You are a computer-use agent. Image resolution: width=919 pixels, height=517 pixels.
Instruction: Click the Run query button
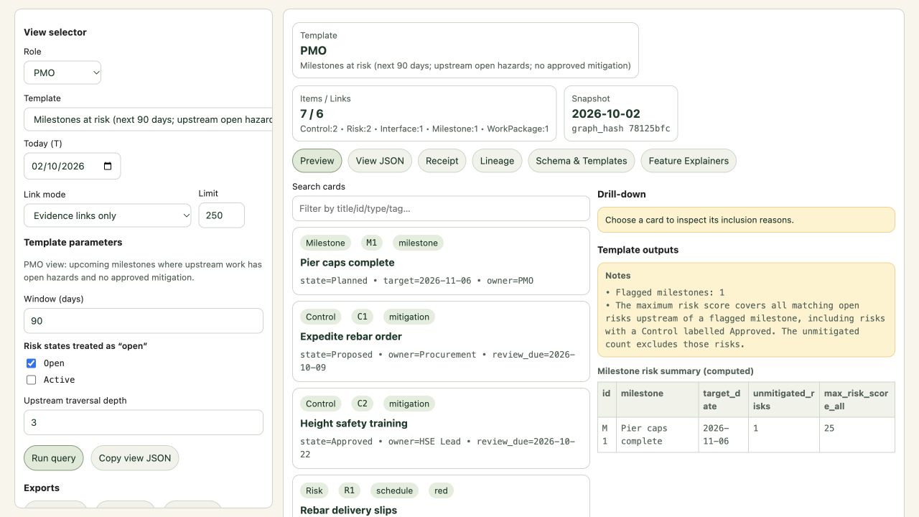[54, 458]
